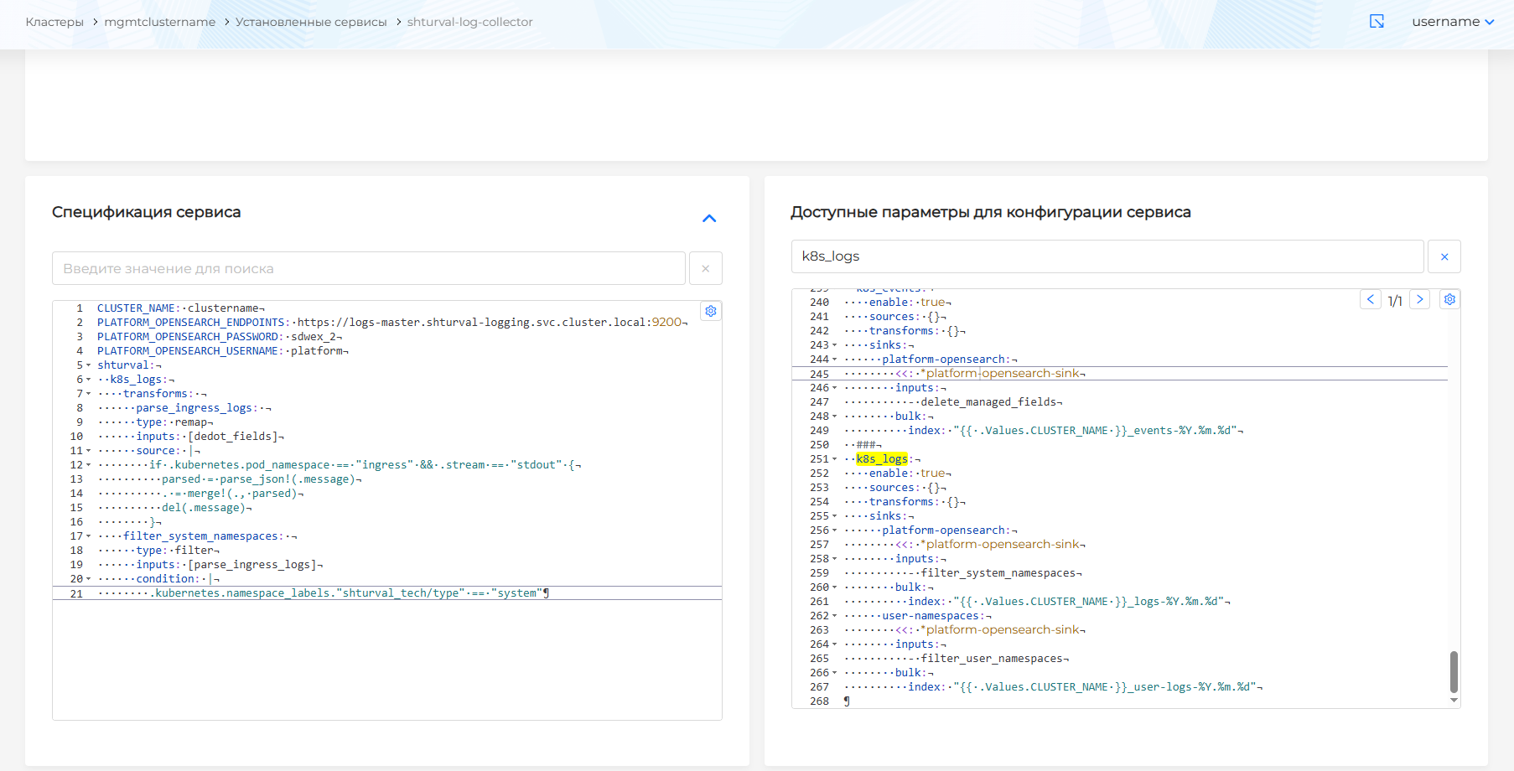Screen dimensions: 1514x771
Task: Click the next page arrow above the parameters view
Action: pos(1419,299)
